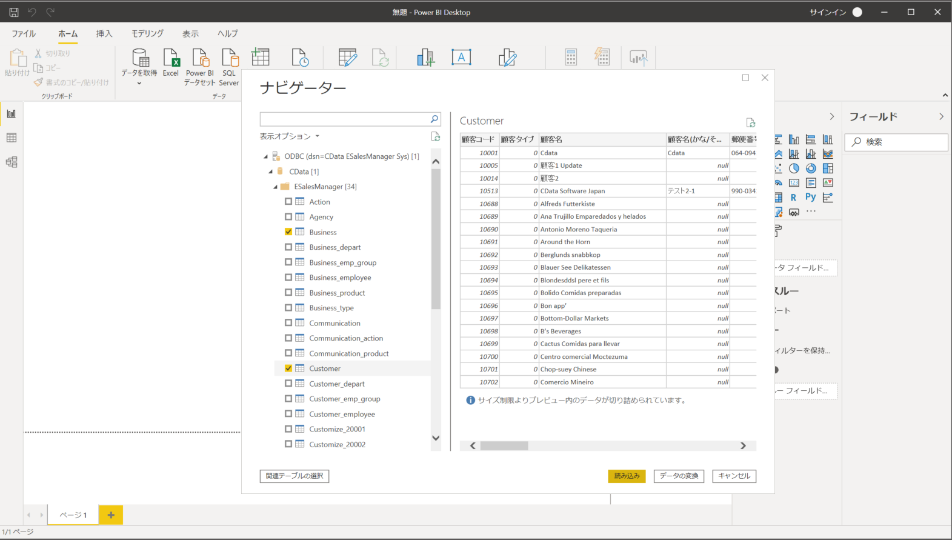Screen dimensions: 952x540
Task: Check the Customize_20001 checkbox
Action: (x=288, y=429)
